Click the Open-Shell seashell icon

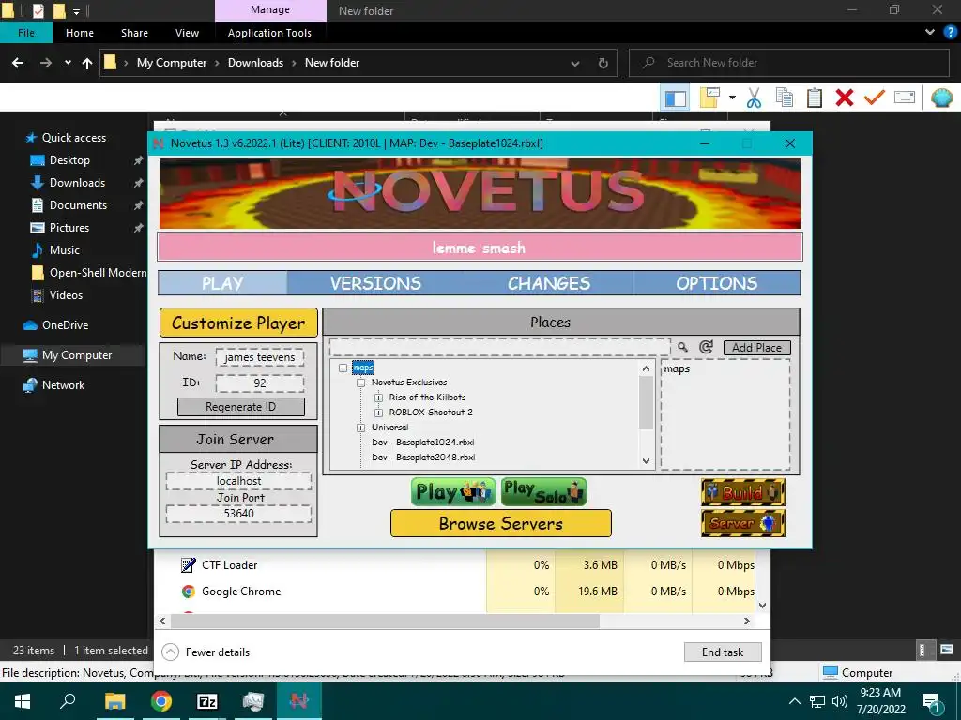click(941, 97)
